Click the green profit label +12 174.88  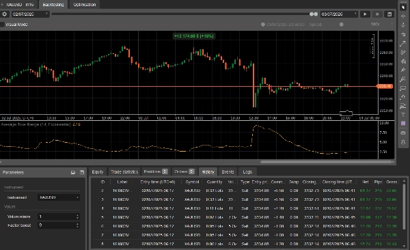coord(194,36)
